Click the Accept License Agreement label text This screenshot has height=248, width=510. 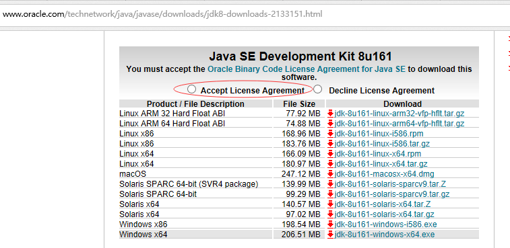(x=253, y=91)
